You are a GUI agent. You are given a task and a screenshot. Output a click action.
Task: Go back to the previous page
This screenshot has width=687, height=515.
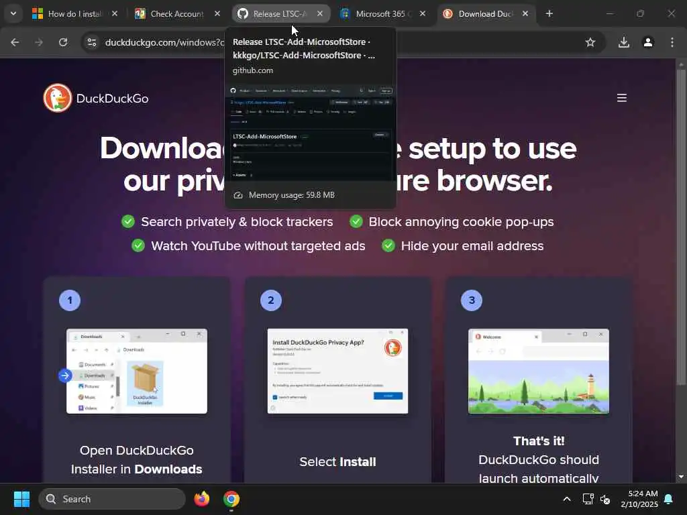coord(15,42)
